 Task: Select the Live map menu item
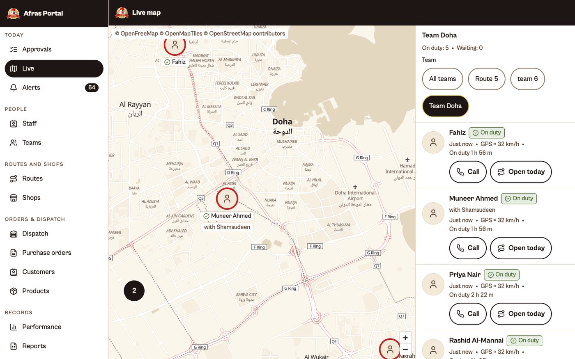click(x=54, y=69)
